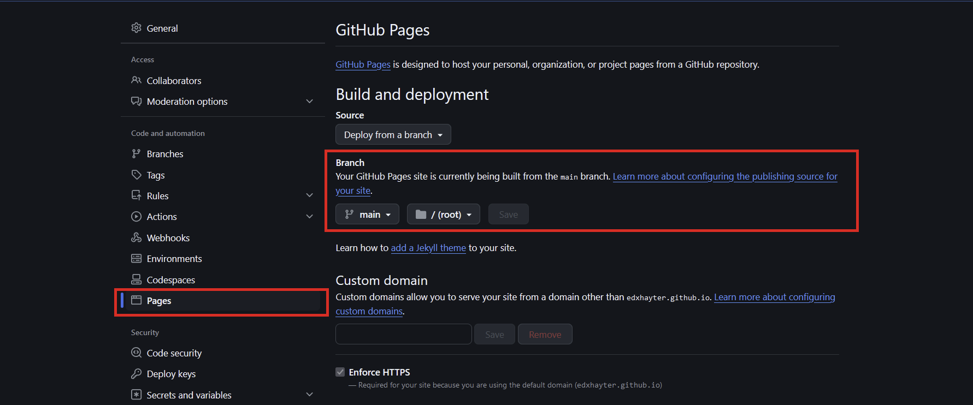Click the Tags label icon
Screen dimensions: 973x405
136,175
